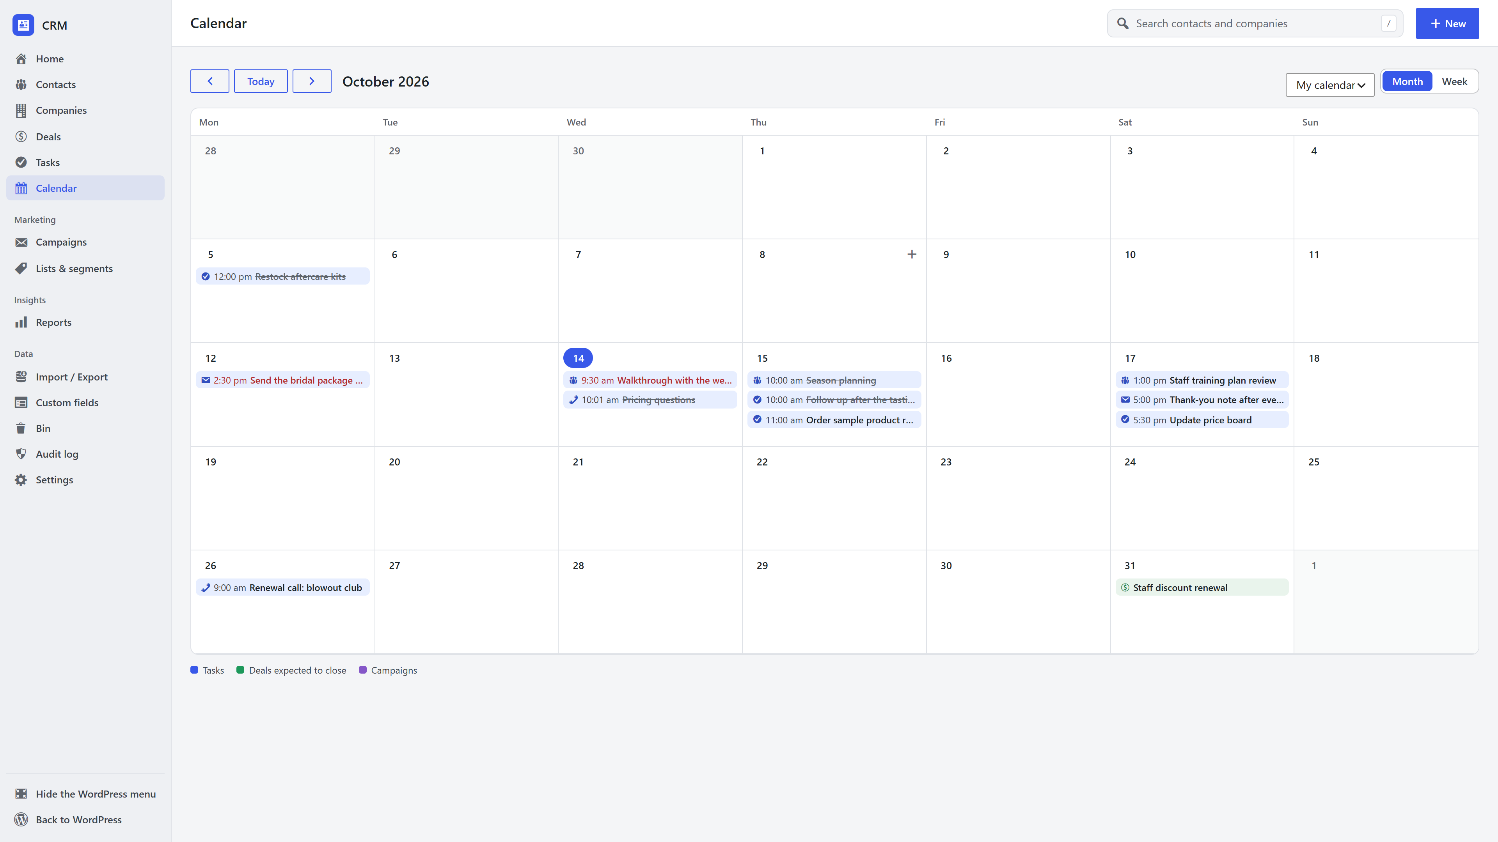Switch to Month view
This screenshot has height=842, width=1498.
[1407, 81]
